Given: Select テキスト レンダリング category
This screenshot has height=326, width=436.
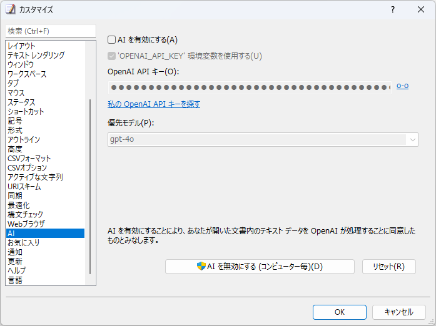Looking at the screenshot, I should click(x=45, y=55).
